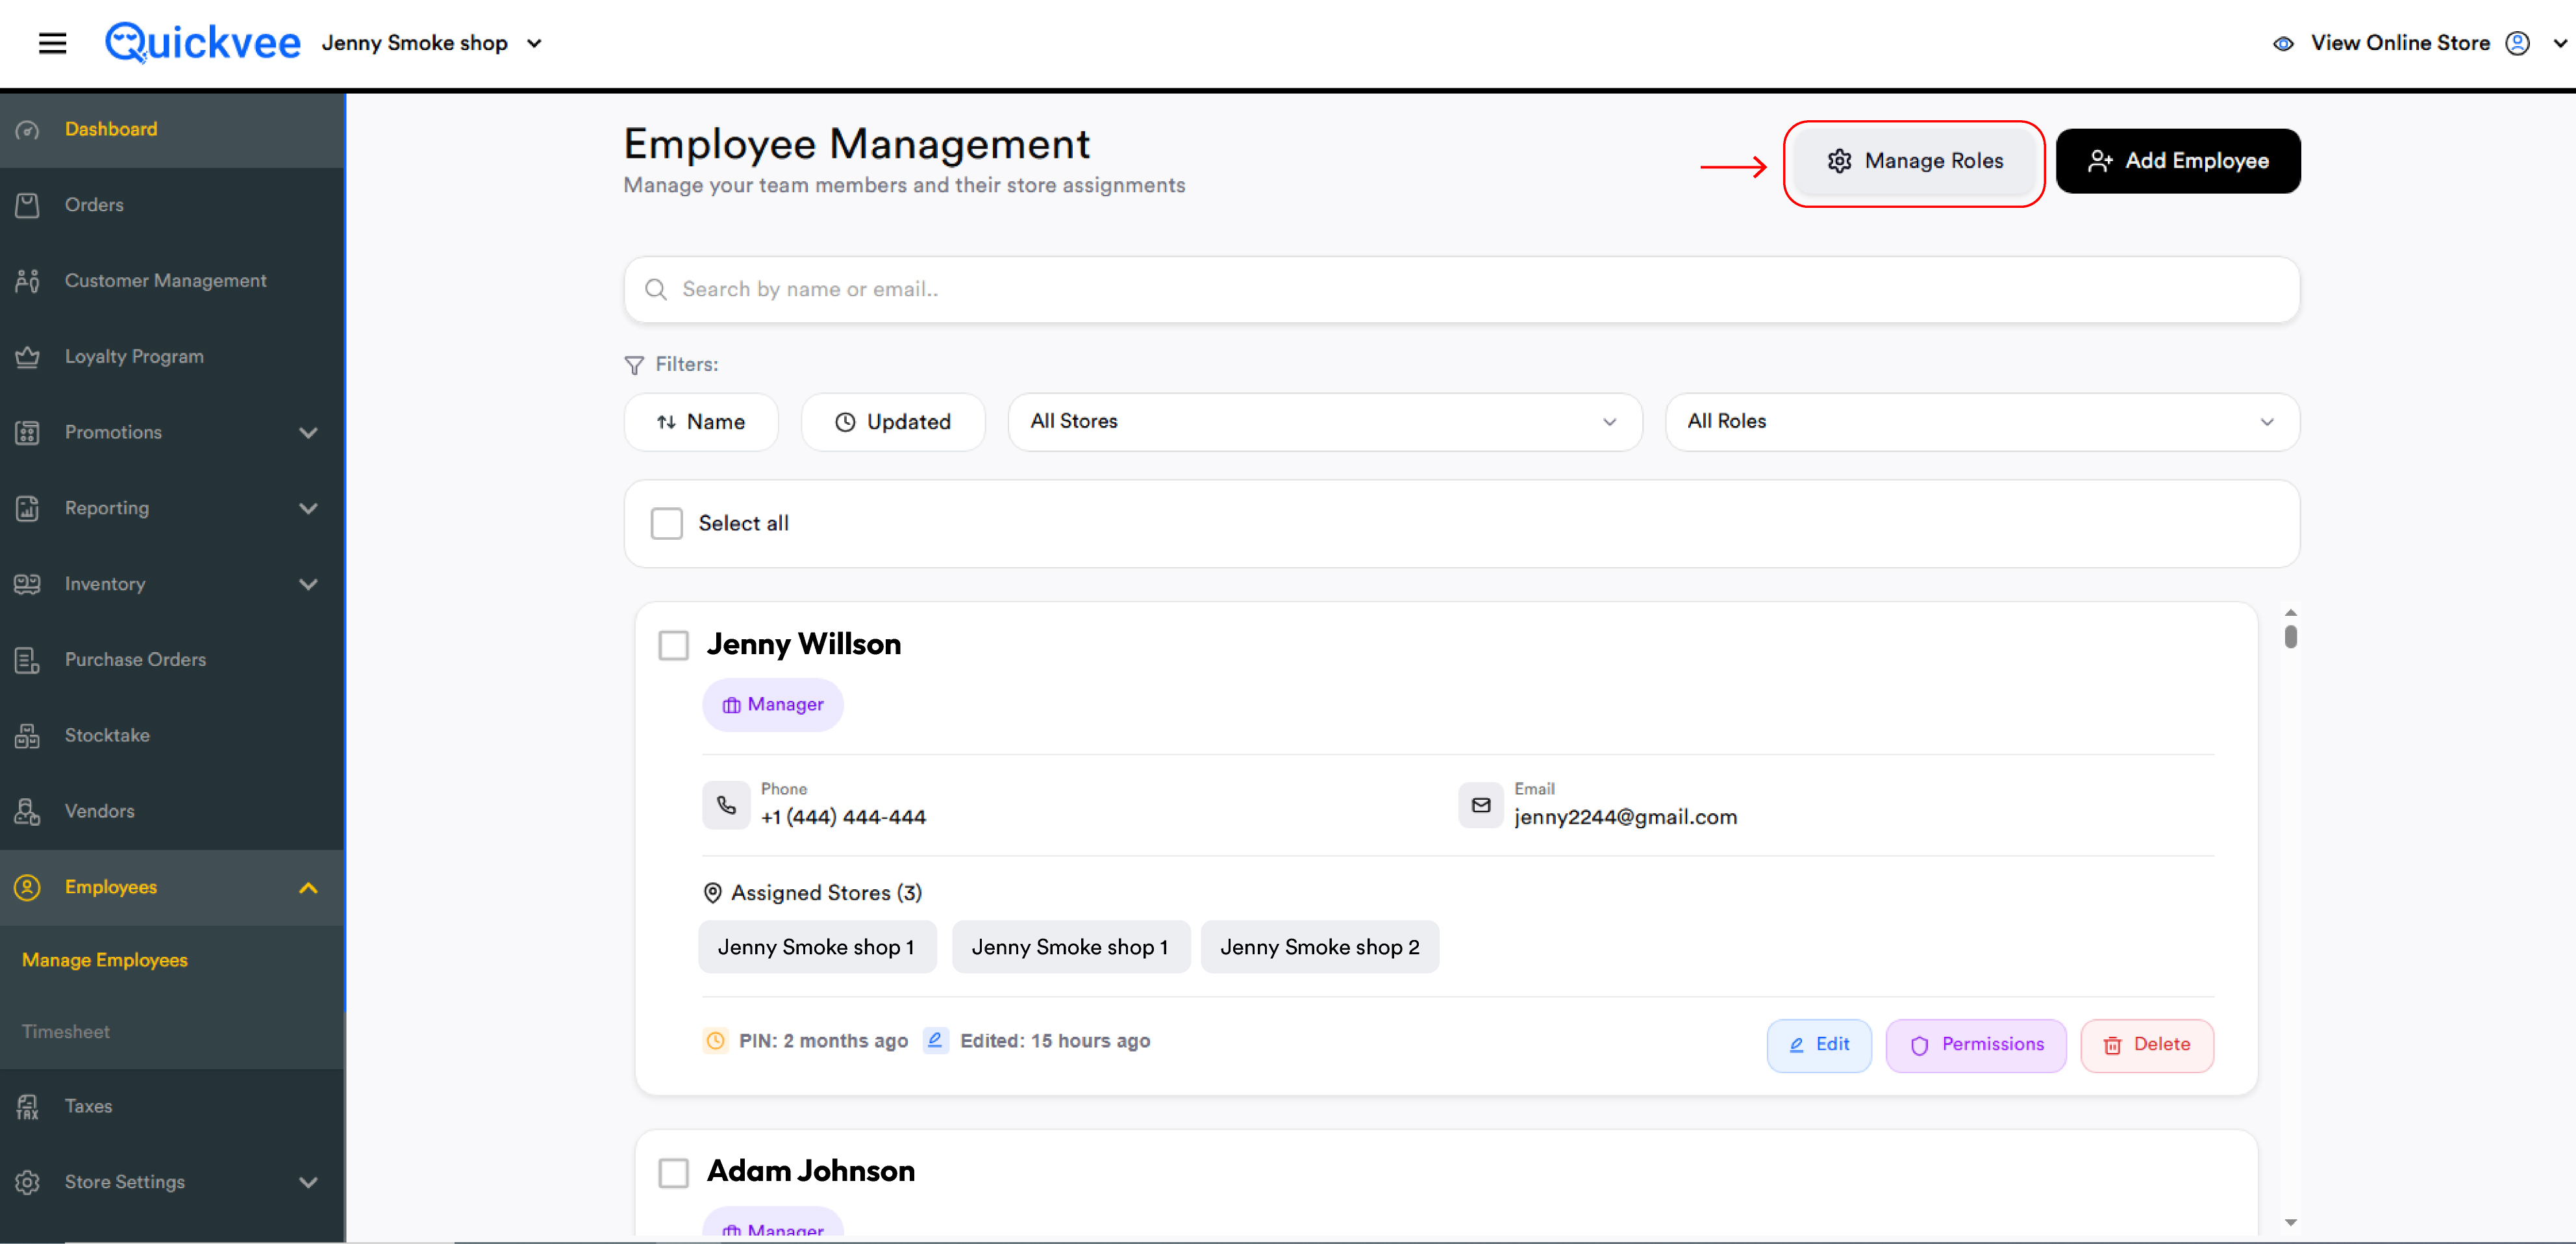
Task: Click the scrollbar up arrow of employee list
Action: tap(2291, 612)
